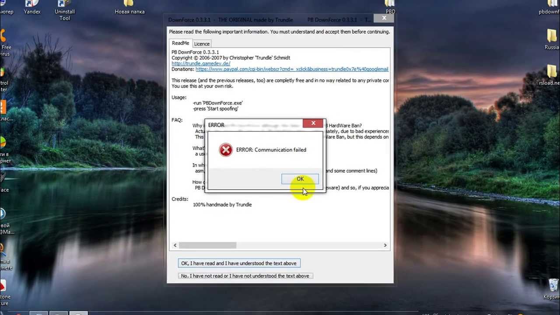Screen dimensions: 560x315
Task: Click the copyright line by Christopher Schmidt
Action: pyautogui.click(x=231, y=58)
